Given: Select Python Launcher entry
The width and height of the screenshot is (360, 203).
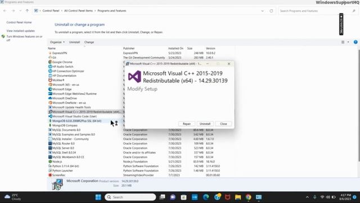Looking at the screenshot, I should pyautogui.click(x=62, y=170).
